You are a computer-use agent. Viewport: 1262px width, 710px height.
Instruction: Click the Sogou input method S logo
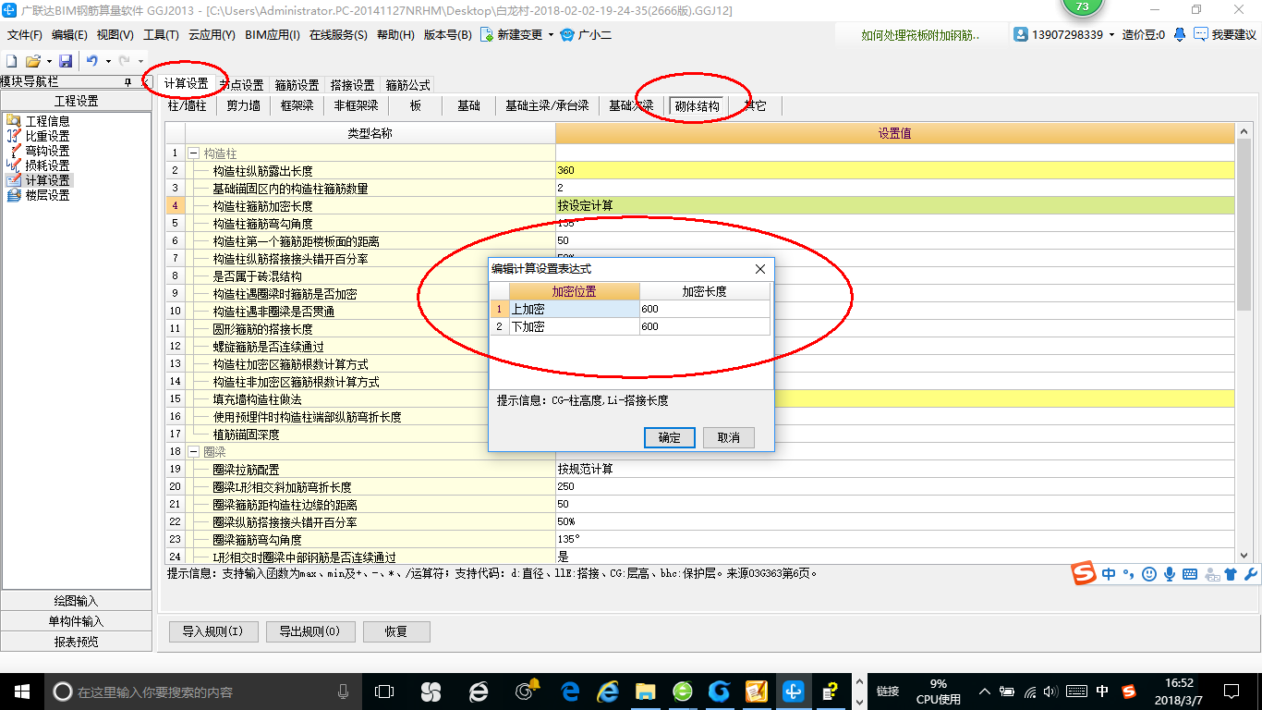[x=1084, y=573]
